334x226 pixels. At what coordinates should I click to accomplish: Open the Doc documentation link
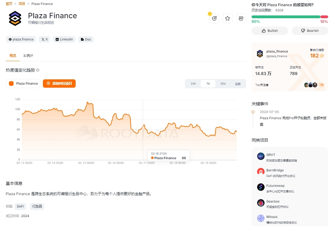tap(86, 40)
